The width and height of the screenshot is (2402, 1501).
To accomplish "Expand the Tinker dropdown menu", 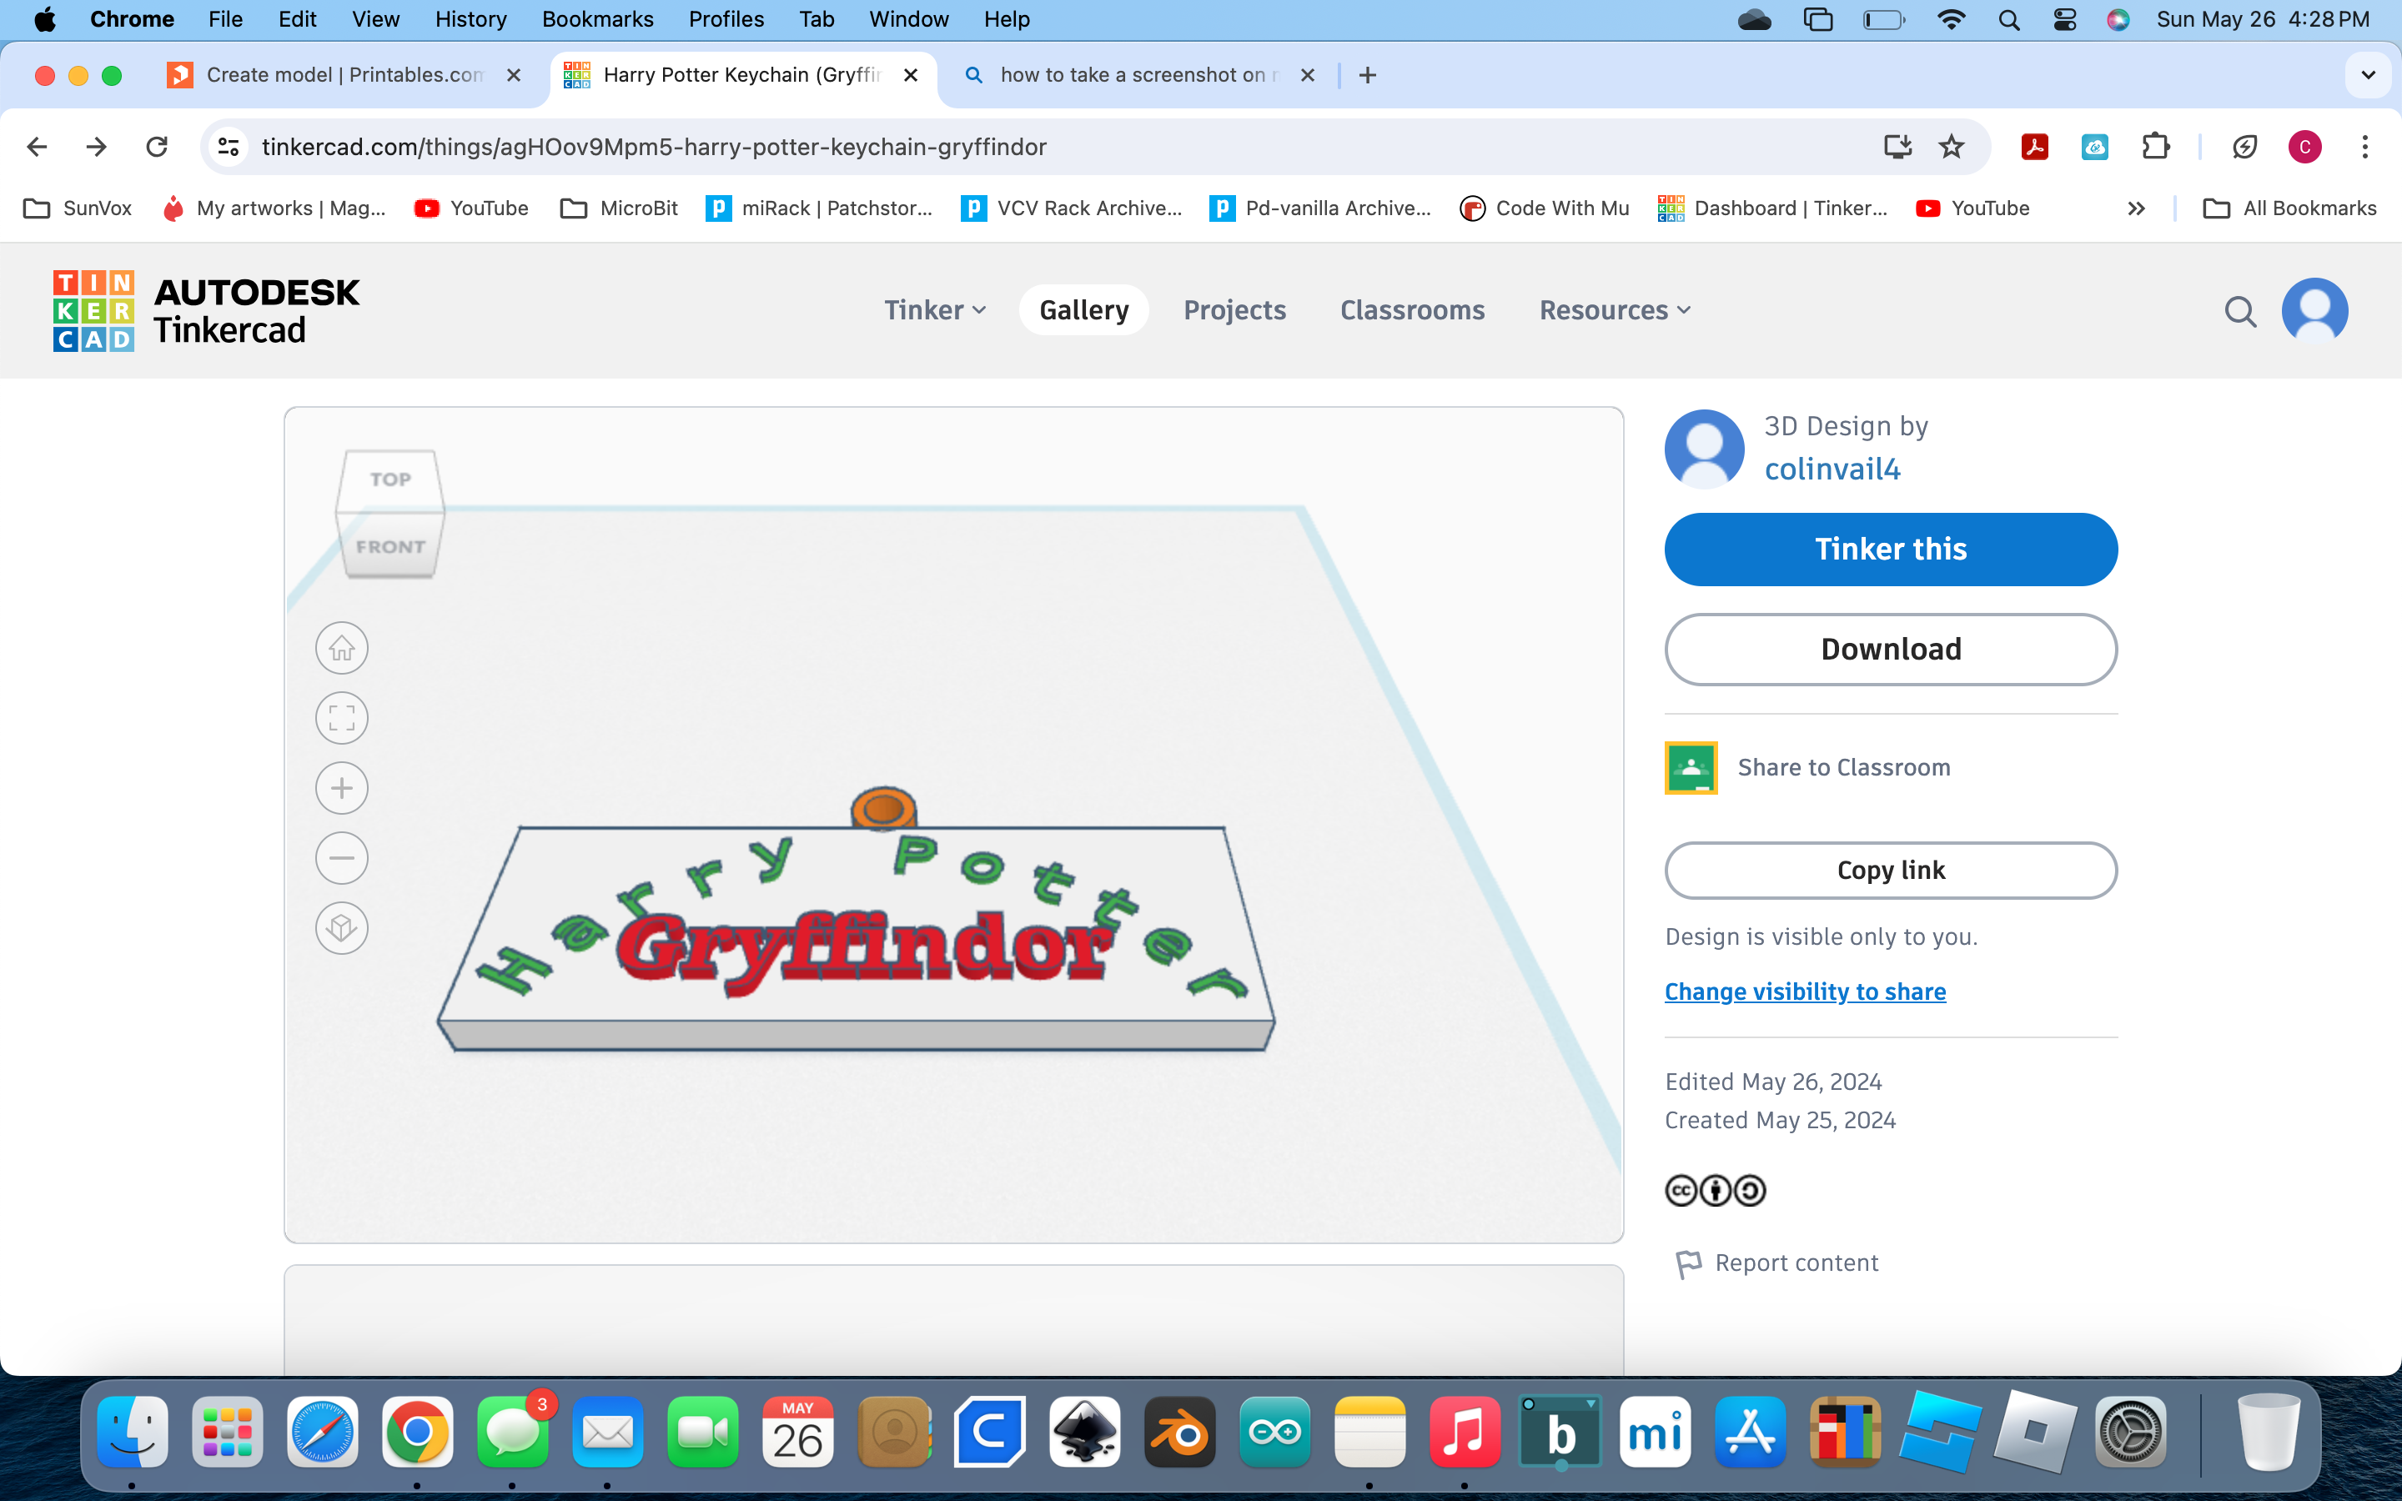I will [x=934, y=309].
